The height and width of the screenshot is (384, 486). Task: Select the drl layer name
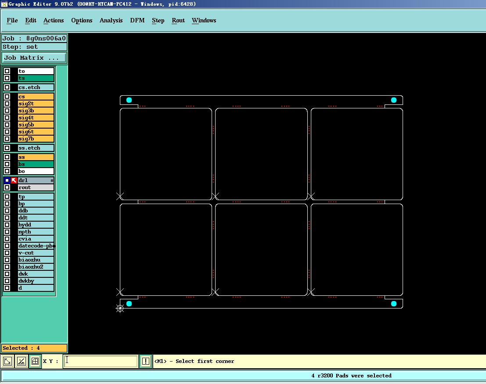click(36, 180)
